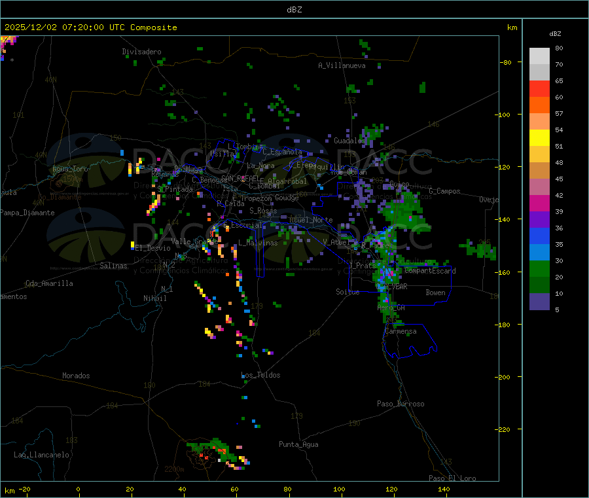Click the La_Nora map label

click(260, 166)
